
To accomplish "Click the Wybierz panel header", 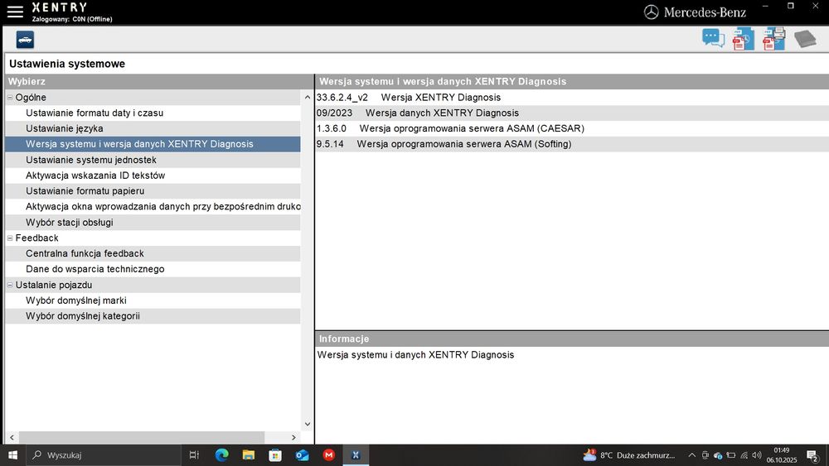I will (x=159, y=81).
